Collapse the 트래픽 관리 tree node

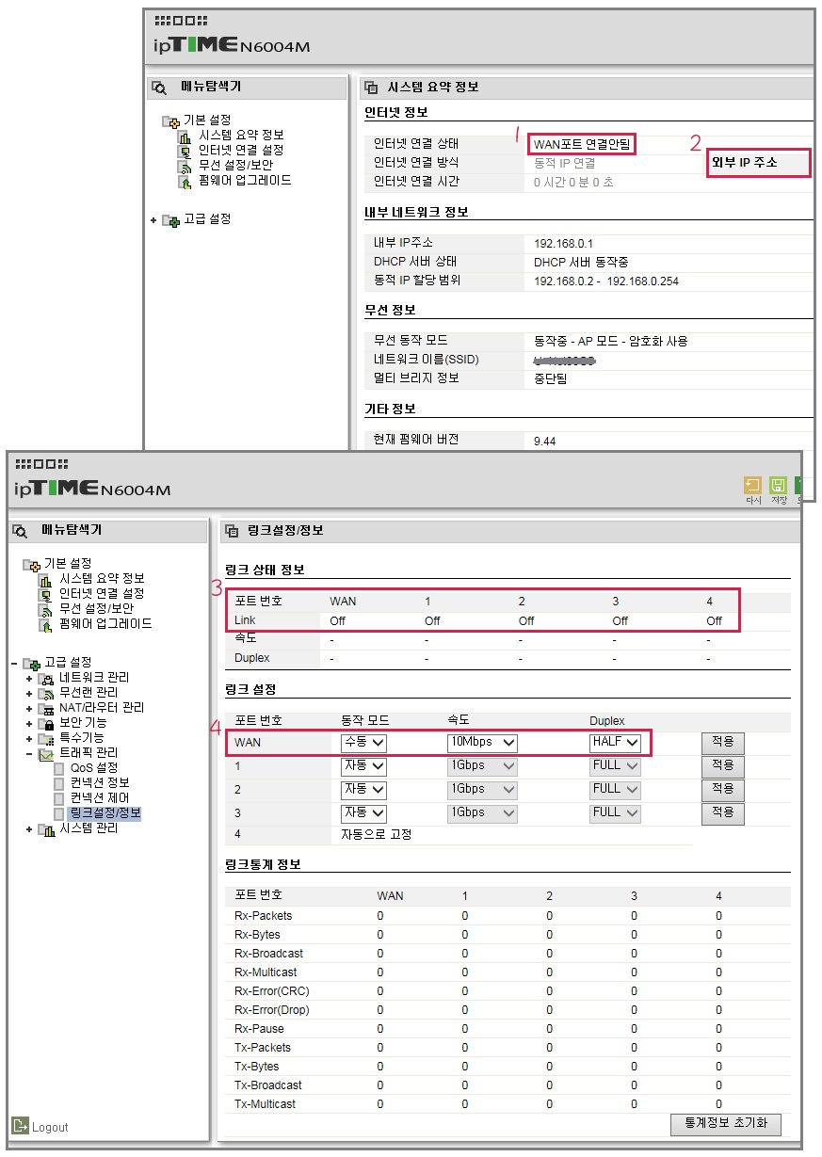(x=29, y=753)
